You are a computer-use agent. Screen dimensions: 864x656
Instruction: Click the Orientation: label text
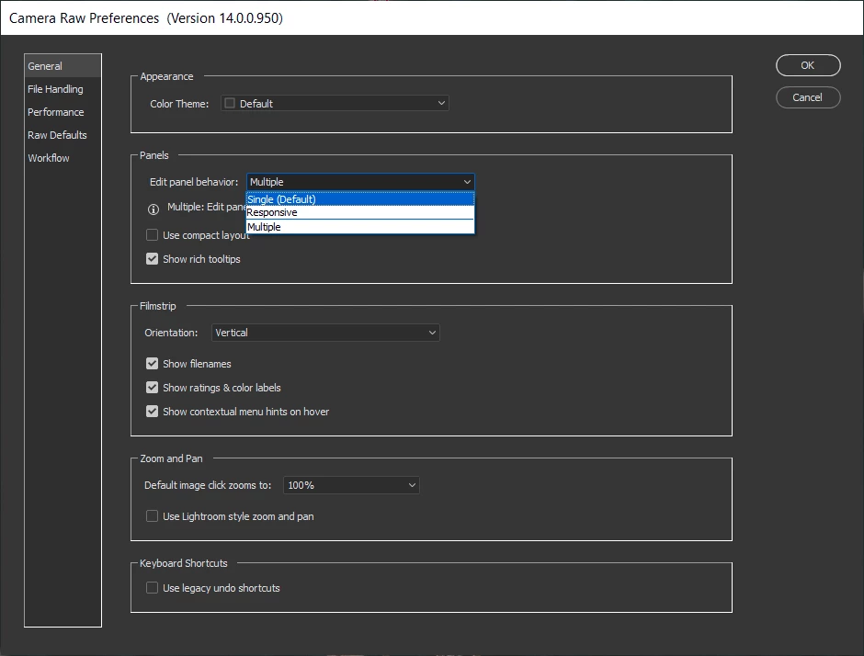pyautogui.click(x=171, y=333)
